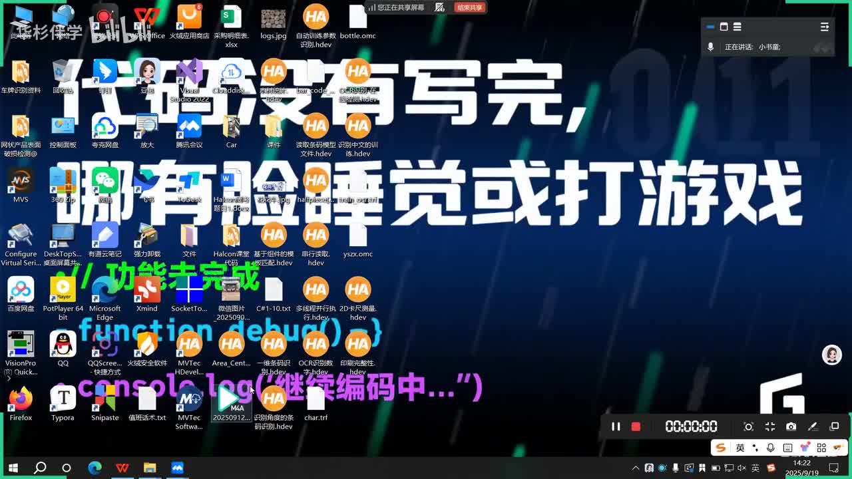Open 360 Zip shortcut
Image resolution: width=852 pixels, height=479 pixels.
click(63, 186)
